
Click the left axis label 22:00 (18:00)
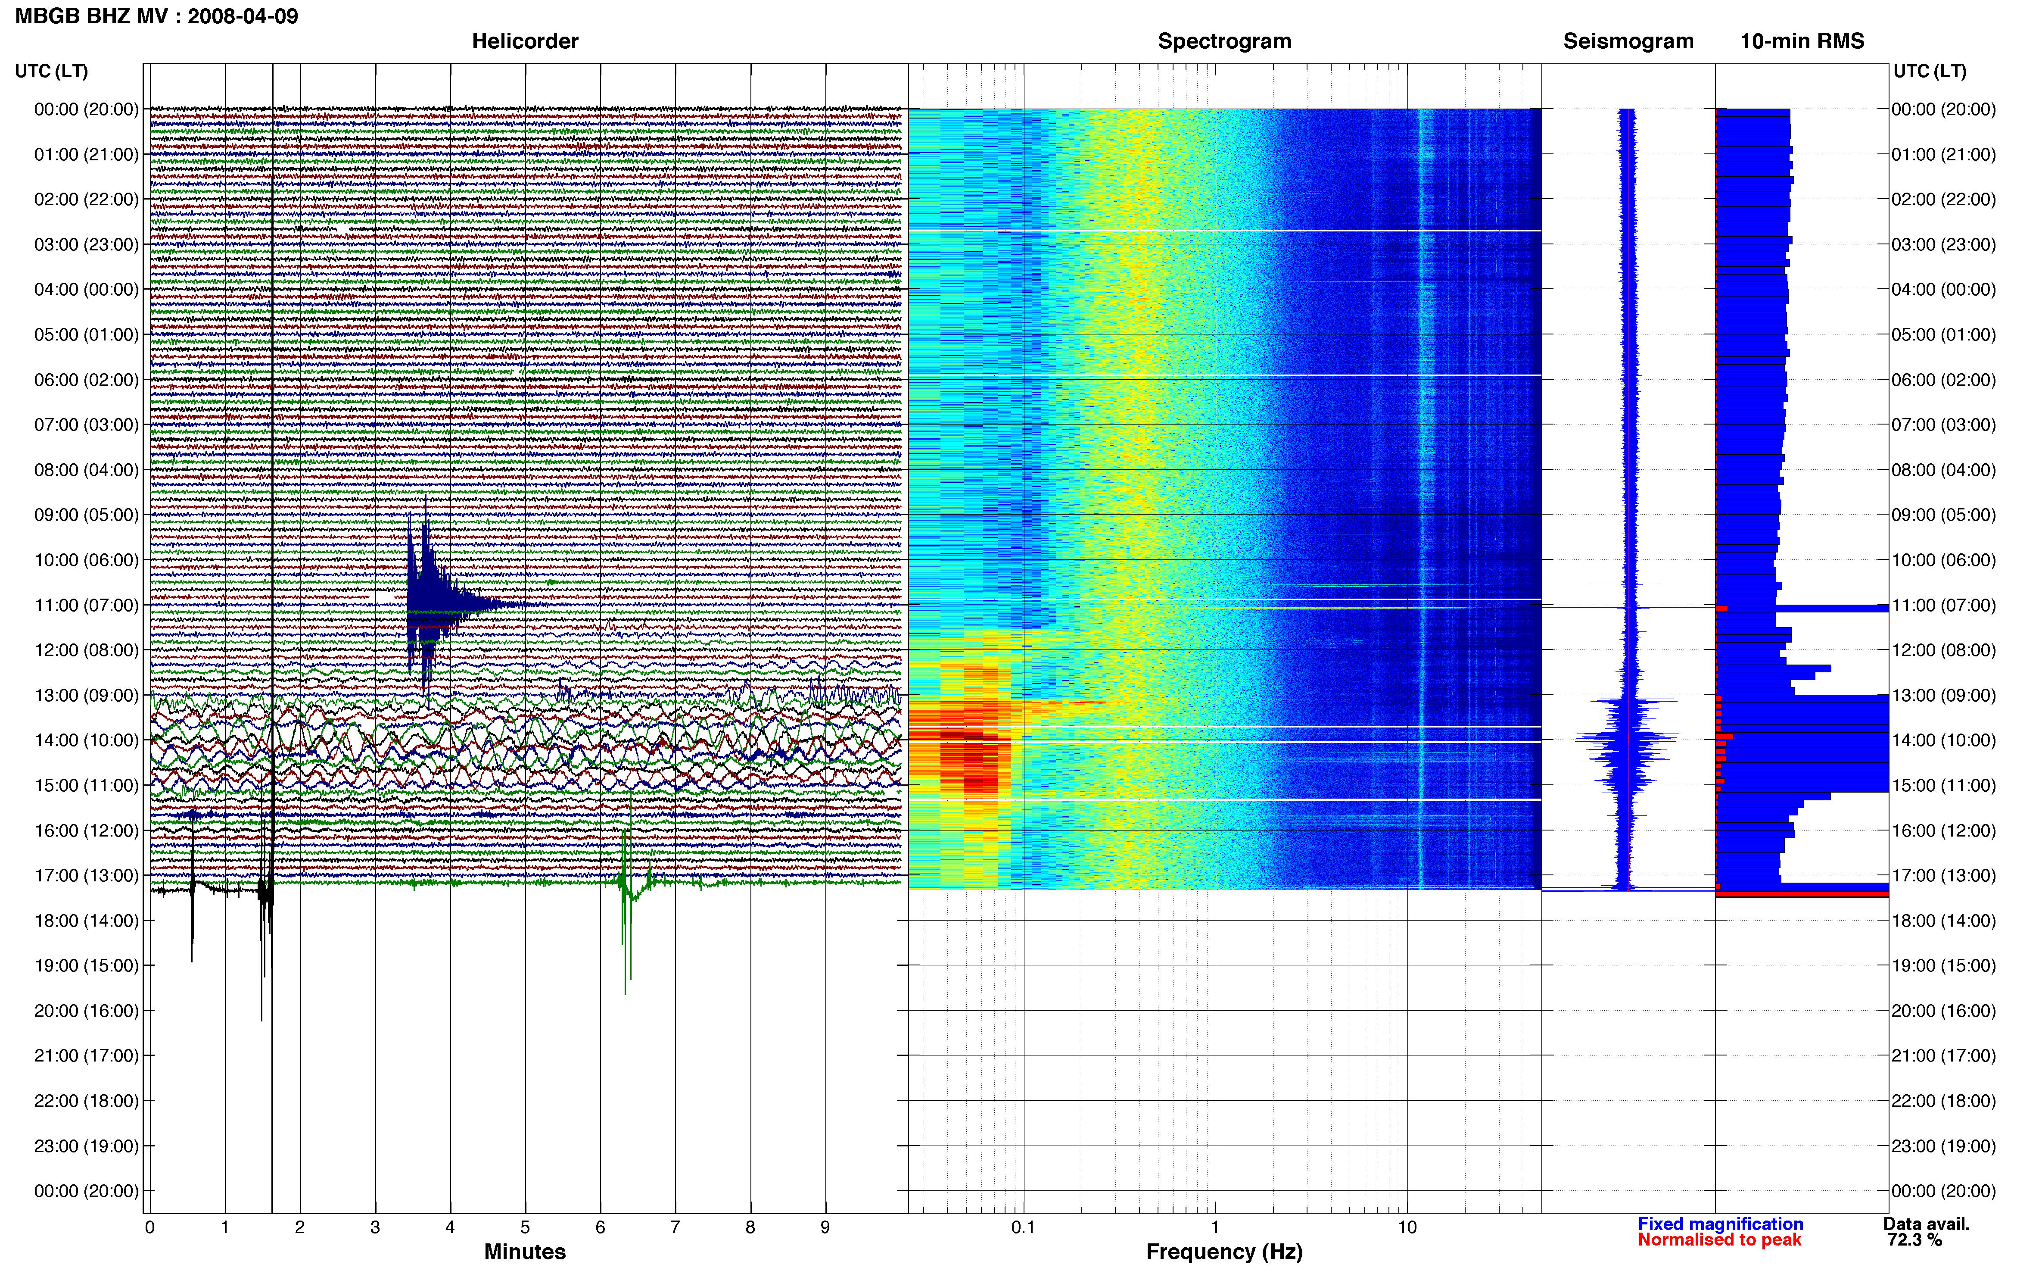click(x=86, y=1101)
